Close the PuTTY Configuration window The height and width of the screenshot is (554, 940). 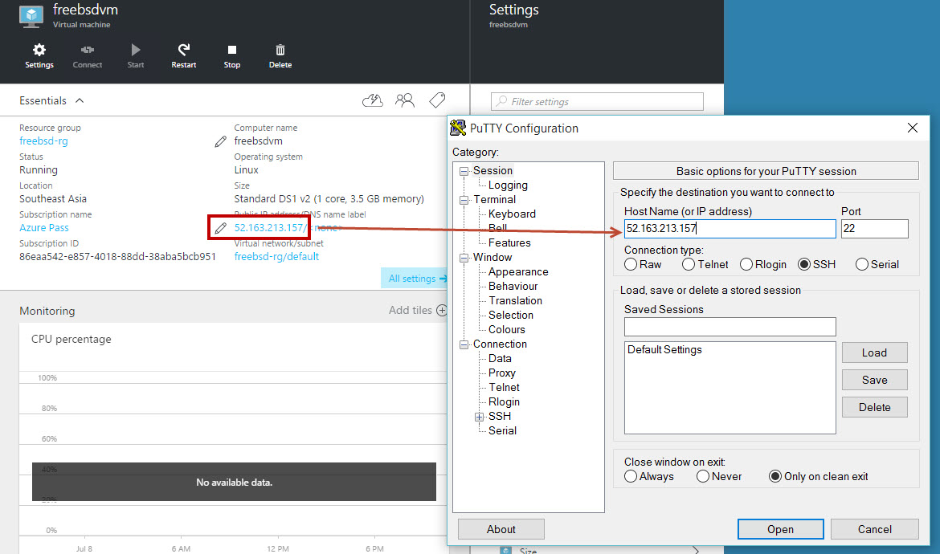[x=913, y=128]
